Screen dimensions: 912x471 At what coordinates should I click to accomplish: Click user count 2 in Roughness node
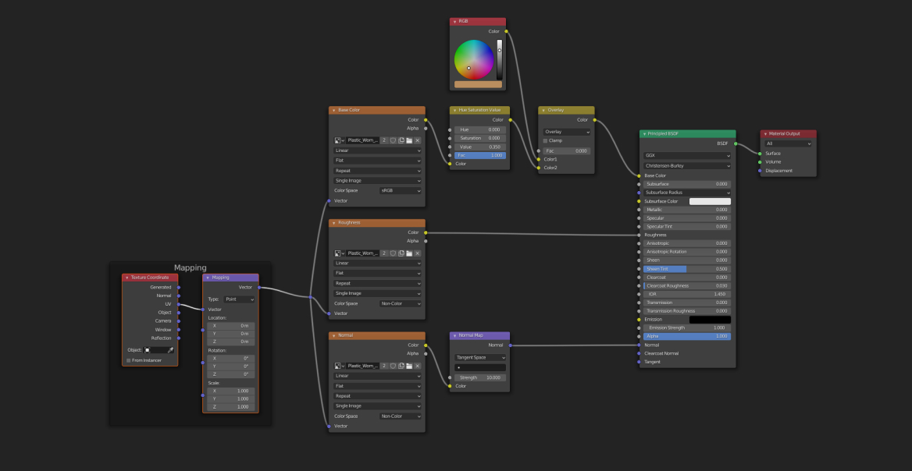(384, 253)
